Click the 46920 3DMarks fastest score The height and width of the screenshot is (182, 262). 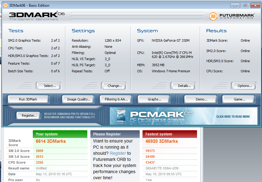[161, 141]
